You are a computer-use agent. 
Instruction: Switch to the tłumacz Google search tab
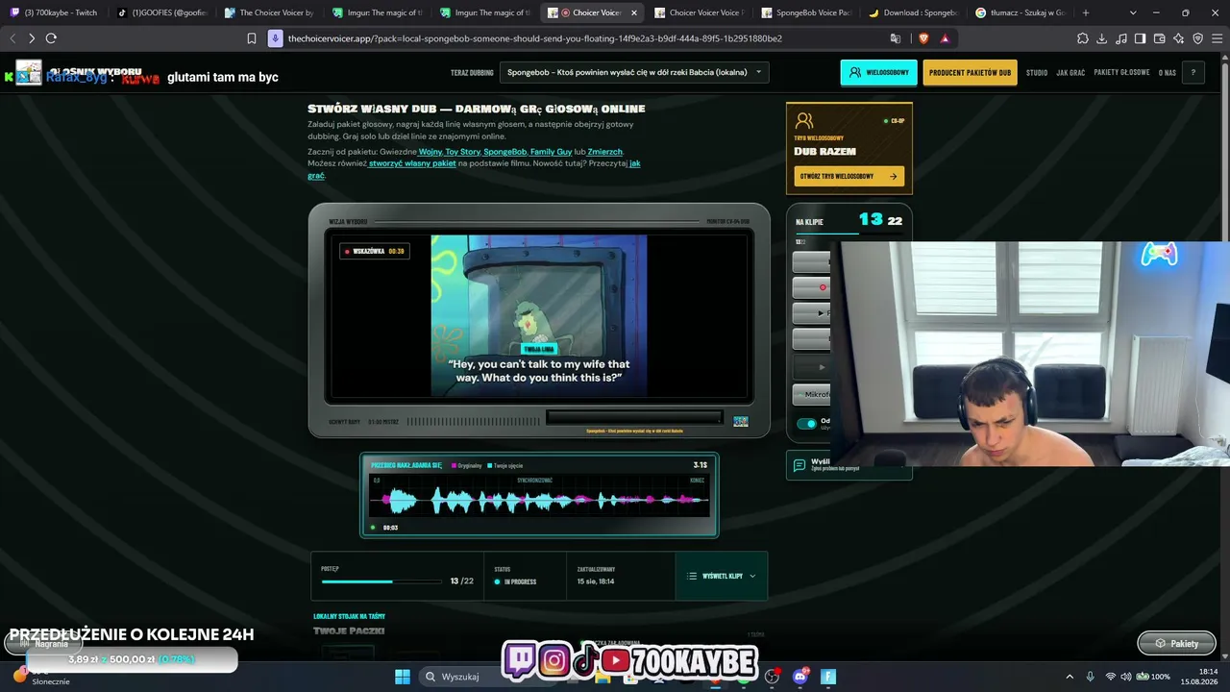coord(1021,12)
